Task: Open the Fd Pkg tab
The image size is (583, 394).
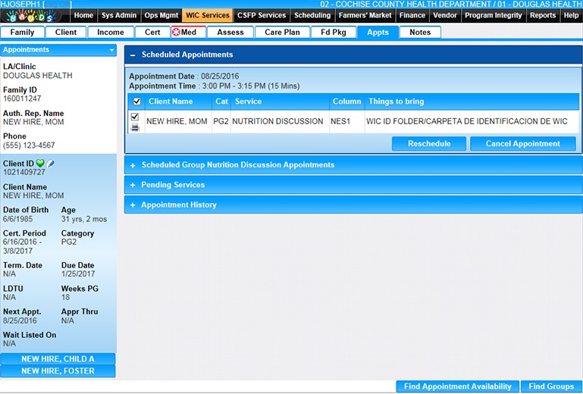Action: coord(333,33)
